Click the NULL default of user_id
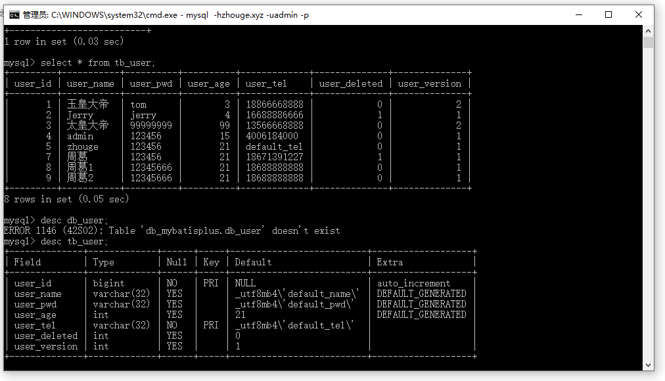This screenshot has width=665, height=381. click(x=245, y=283)
